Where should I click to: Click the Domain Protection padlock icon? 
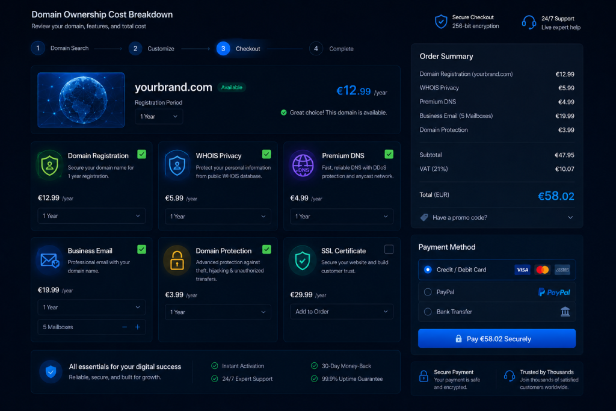click(177, 261)
